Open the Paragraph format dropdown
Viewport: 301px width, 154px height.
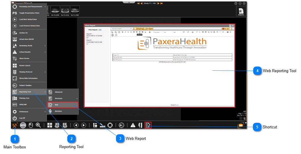(x=157, y=32)
